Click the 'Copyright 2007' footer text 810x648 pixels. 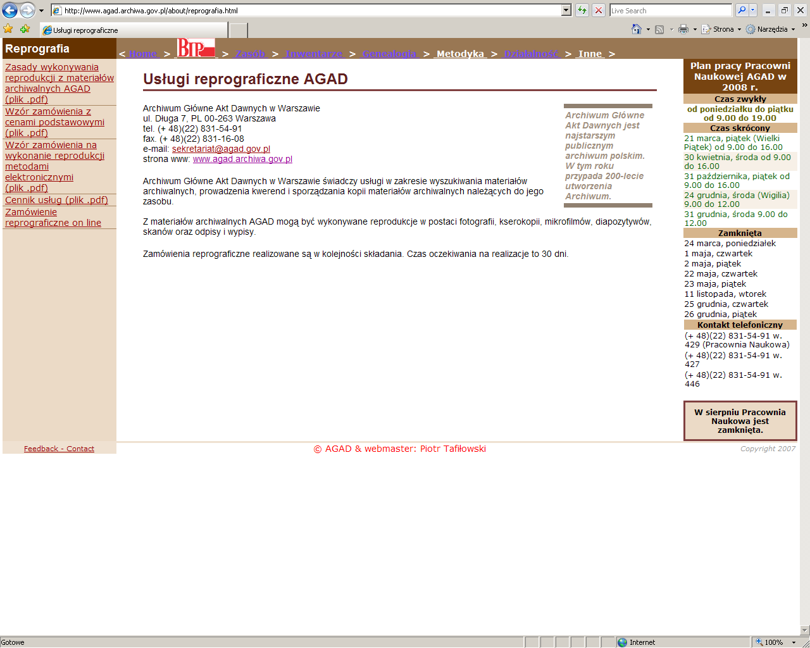click(768, 449)
